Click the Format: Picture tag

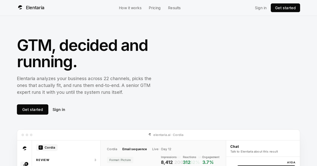[120, 160]
